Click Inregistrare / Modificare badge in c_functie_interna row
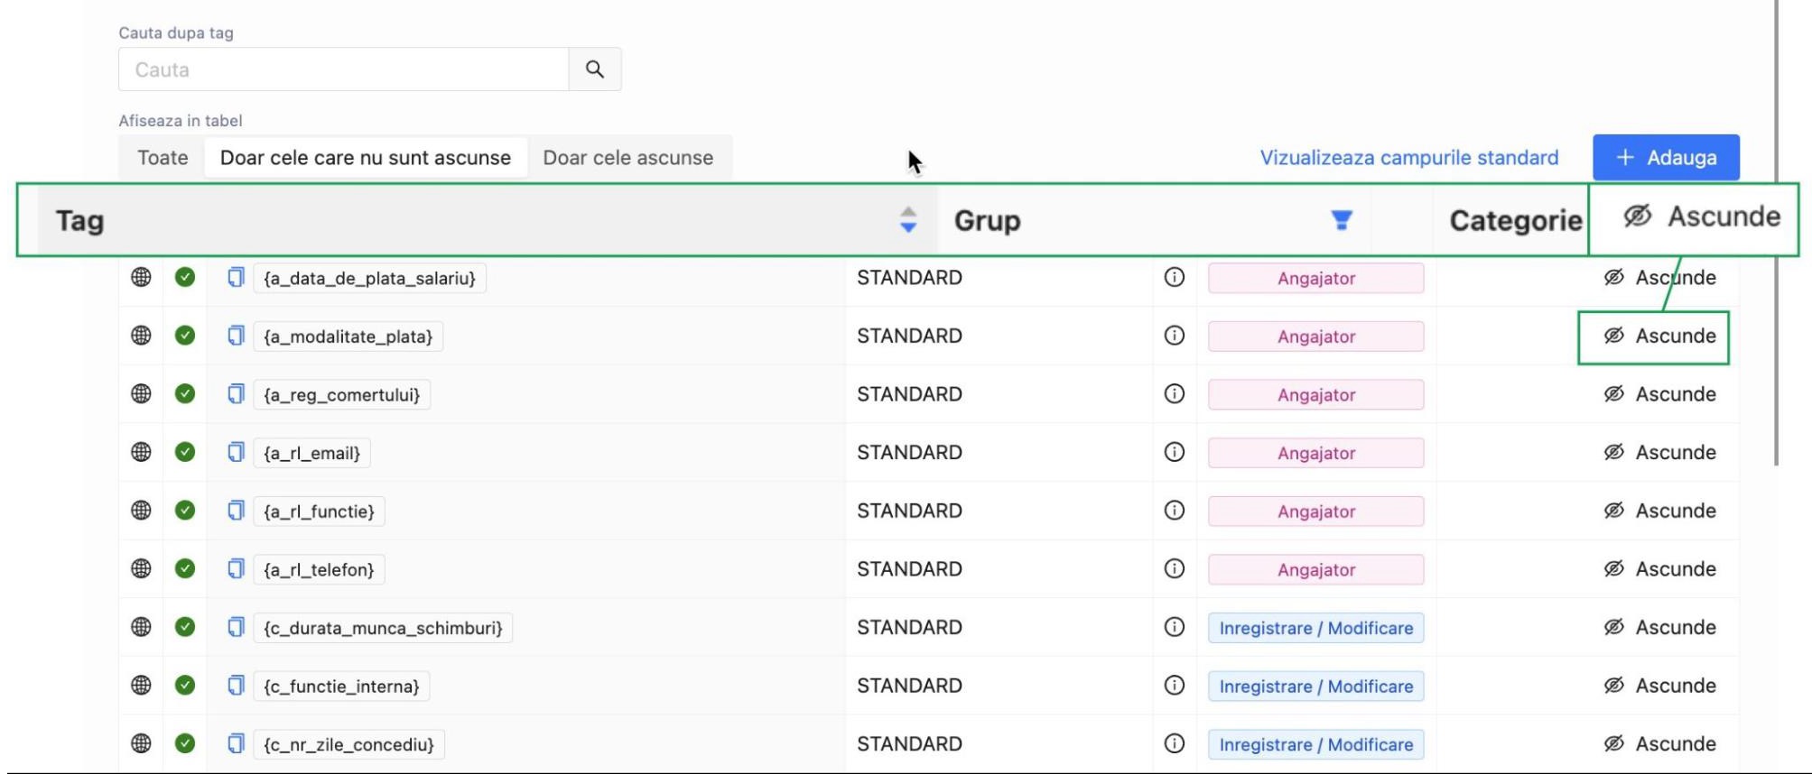The width and height of the screenshot is (1812, 774). (1316, 686)
